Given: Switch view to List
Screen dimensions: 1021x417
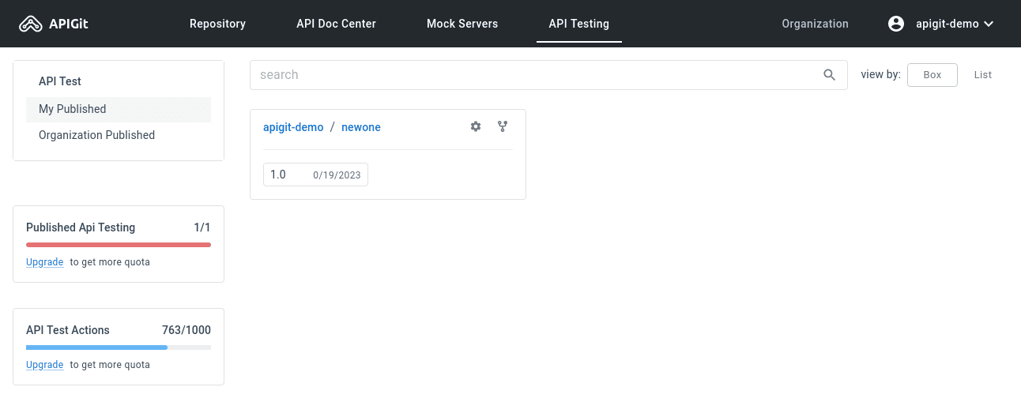Looking at the screenshot, I should coord(982,75).
